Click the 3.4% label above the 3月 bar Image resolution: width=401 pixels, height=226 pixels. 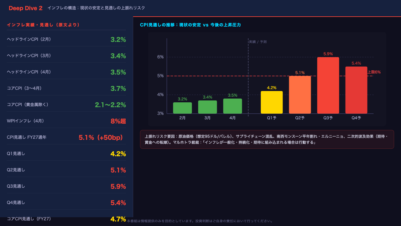point(207,97)
